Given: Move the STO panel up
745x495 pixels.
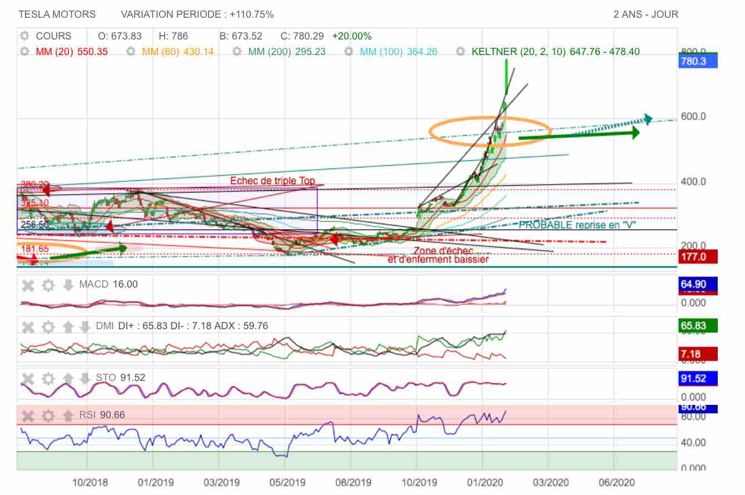Looking at the screenshot, I should tap(68, 378).
